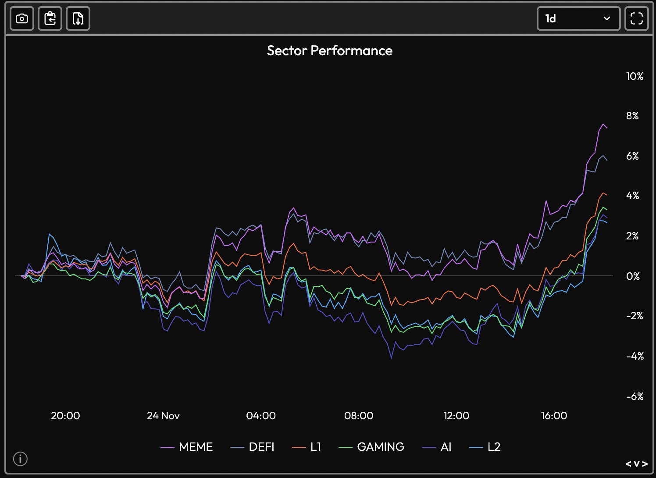Enter fullscreen chart view

[636, 18]
